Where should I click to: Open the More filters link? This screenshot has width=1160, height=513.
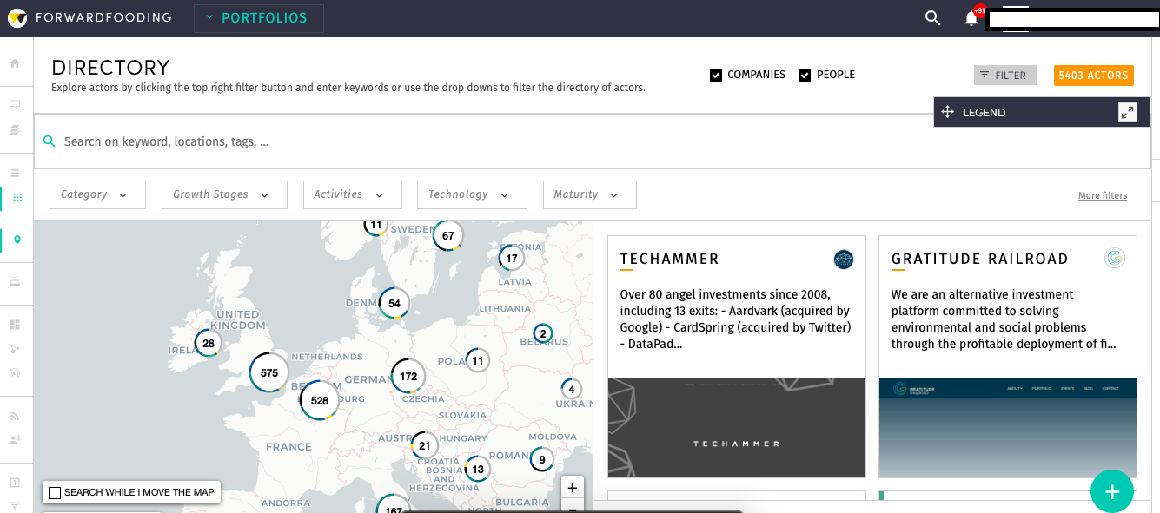point(1103,196)
